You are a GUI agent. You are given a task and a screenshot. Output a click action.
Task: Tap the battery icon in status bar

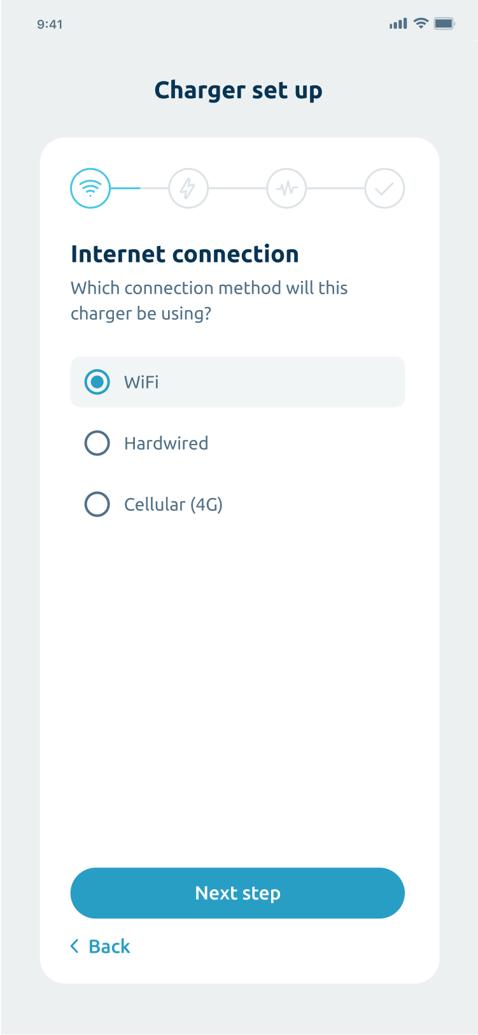tap(444, 24)
